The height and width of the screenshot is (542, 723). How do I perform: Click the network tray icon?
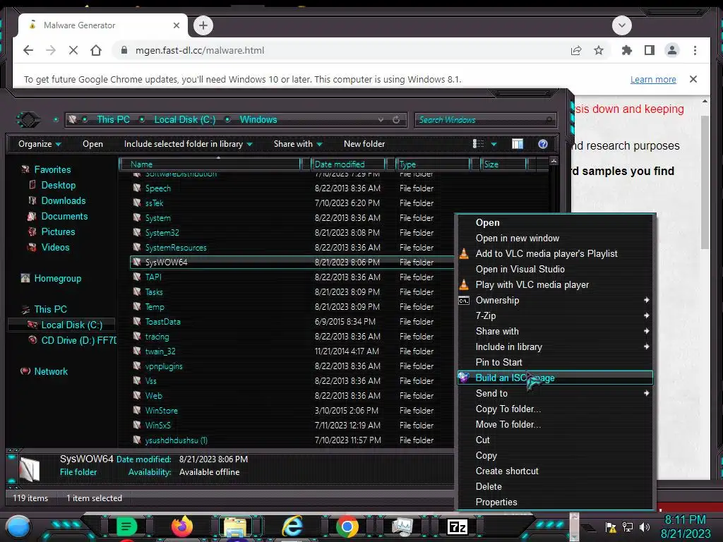tap(627, 526)
